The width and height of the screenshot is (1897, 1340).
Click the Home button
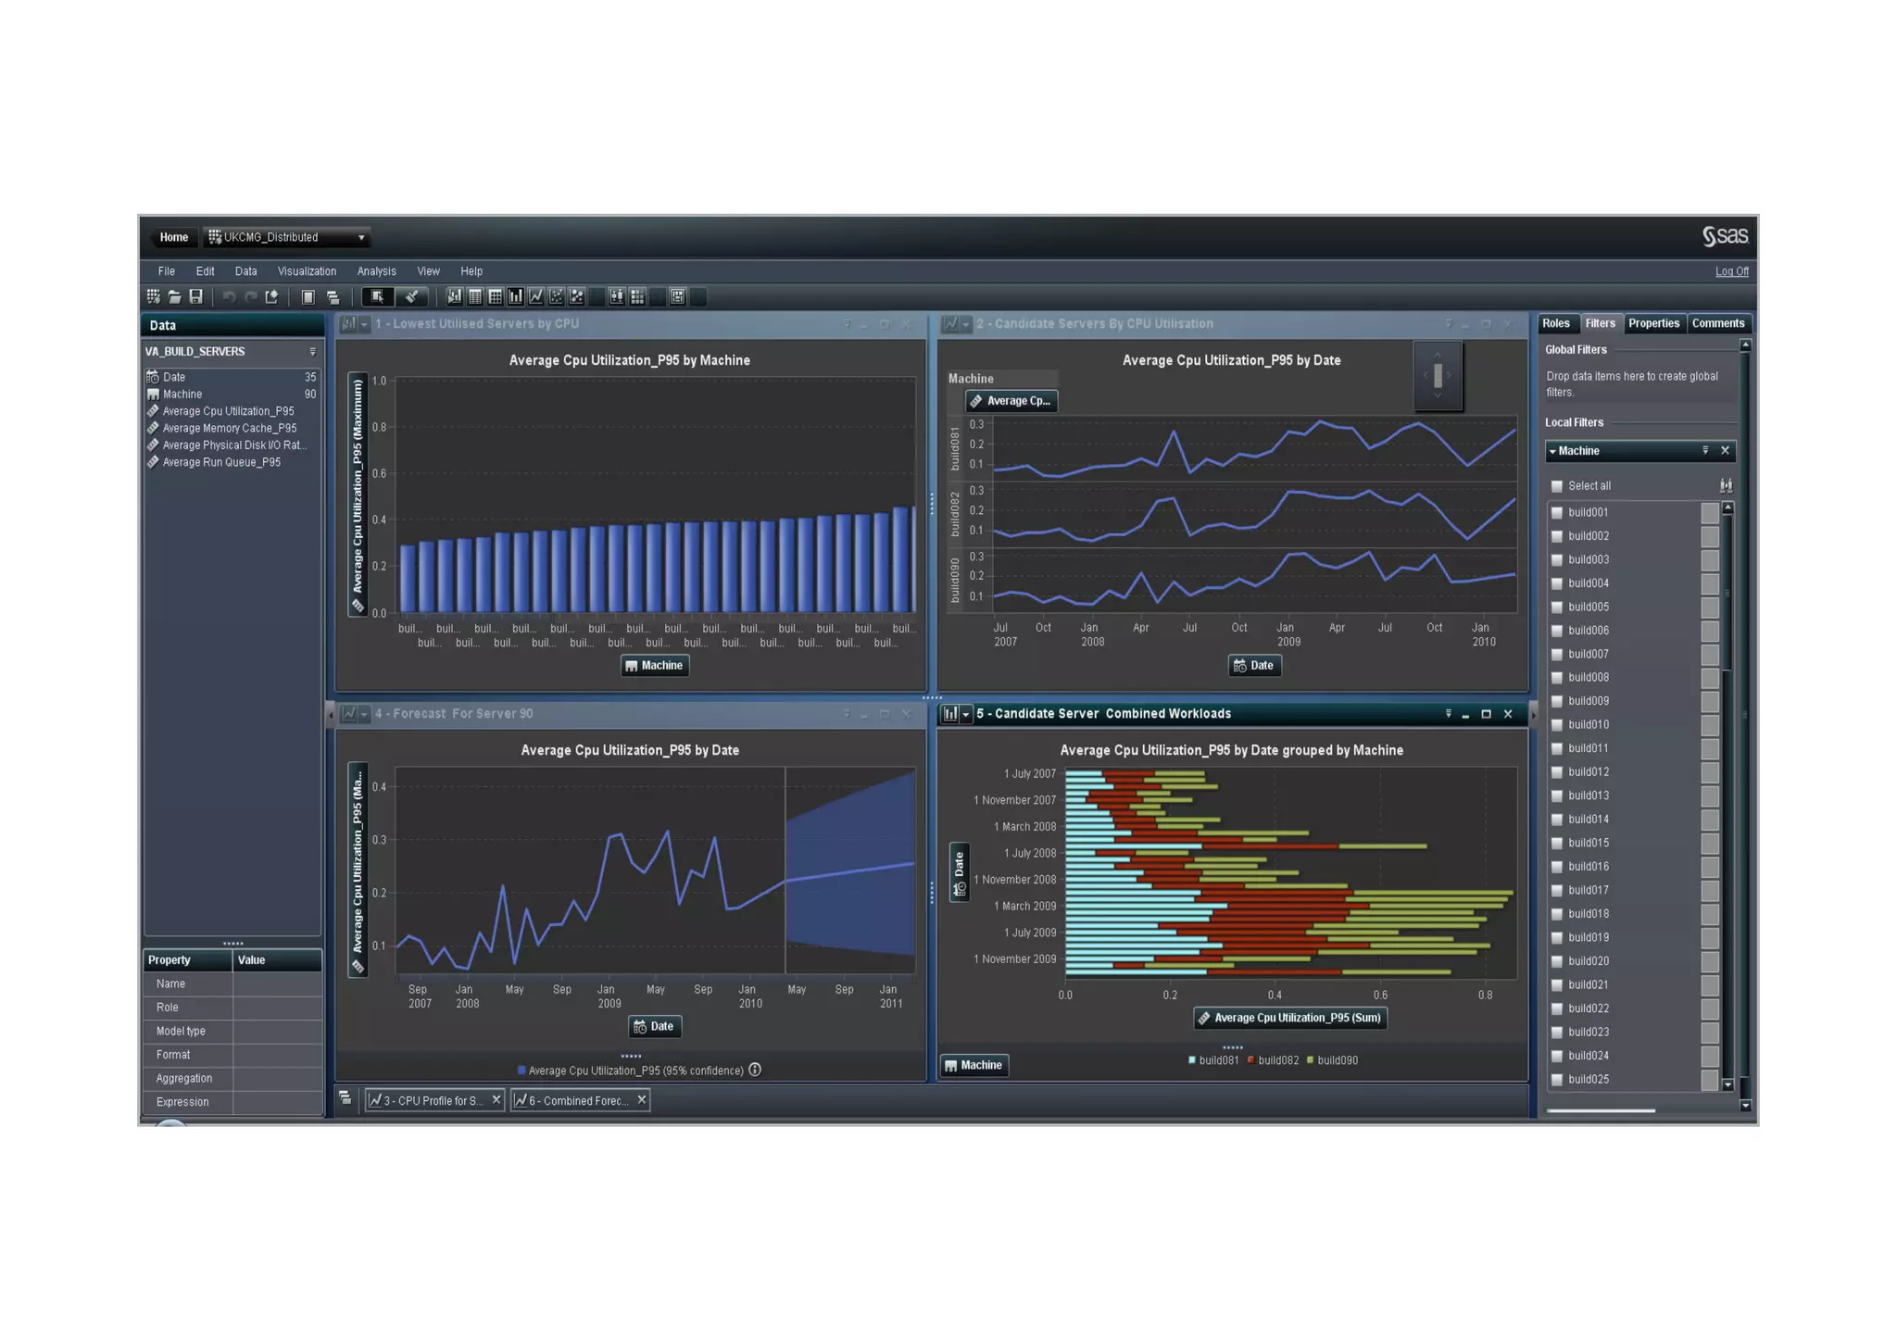coord(173,237)
